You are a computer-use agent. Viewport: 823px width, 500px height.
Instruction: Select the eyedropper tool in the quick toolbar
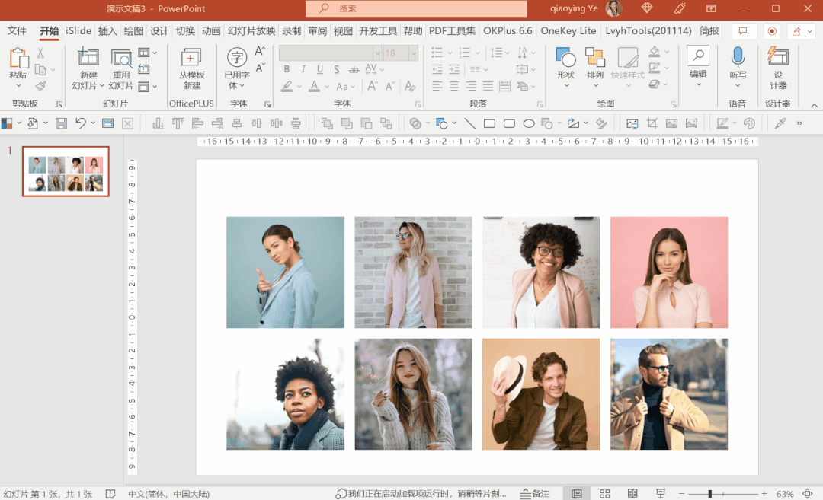780,123
